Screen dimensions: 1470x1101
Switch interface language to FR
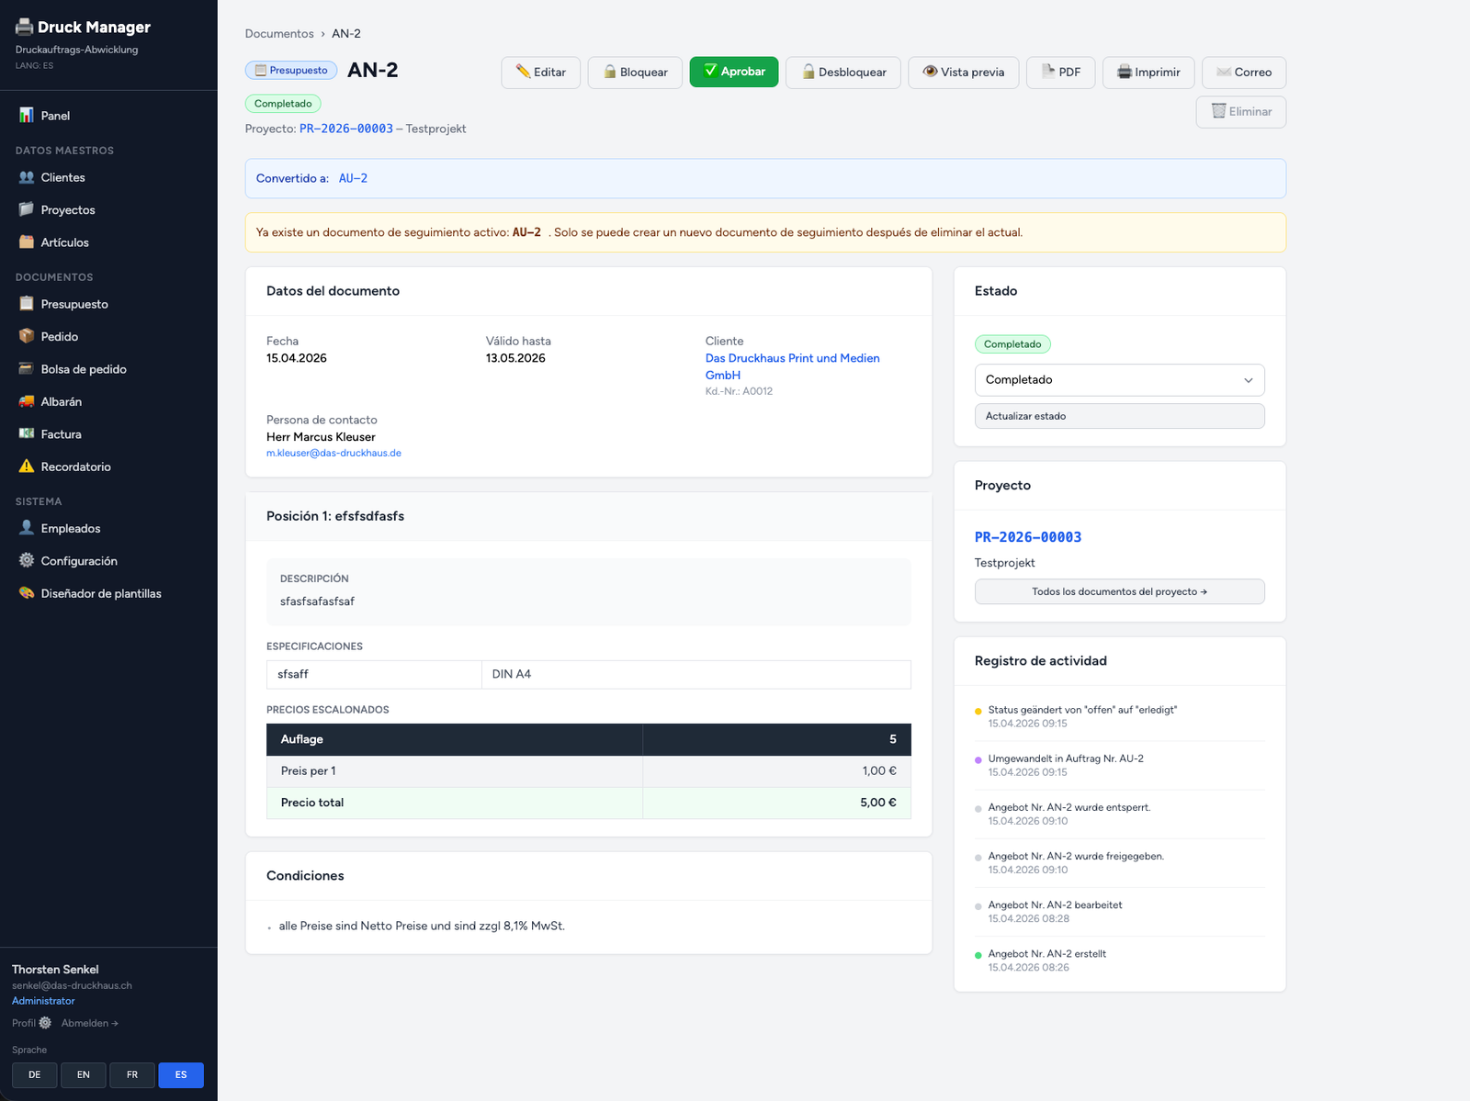pos(132,1074)
